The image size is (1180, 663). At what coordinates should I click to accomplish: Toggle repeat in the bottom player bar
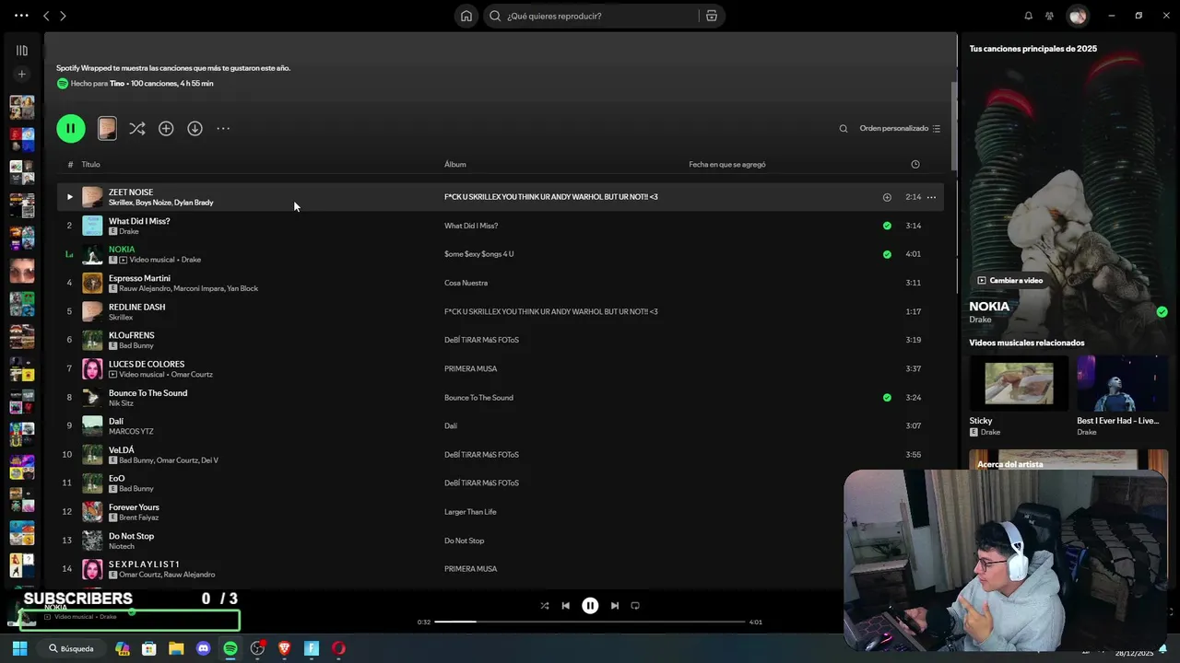(x=635, y=606)
